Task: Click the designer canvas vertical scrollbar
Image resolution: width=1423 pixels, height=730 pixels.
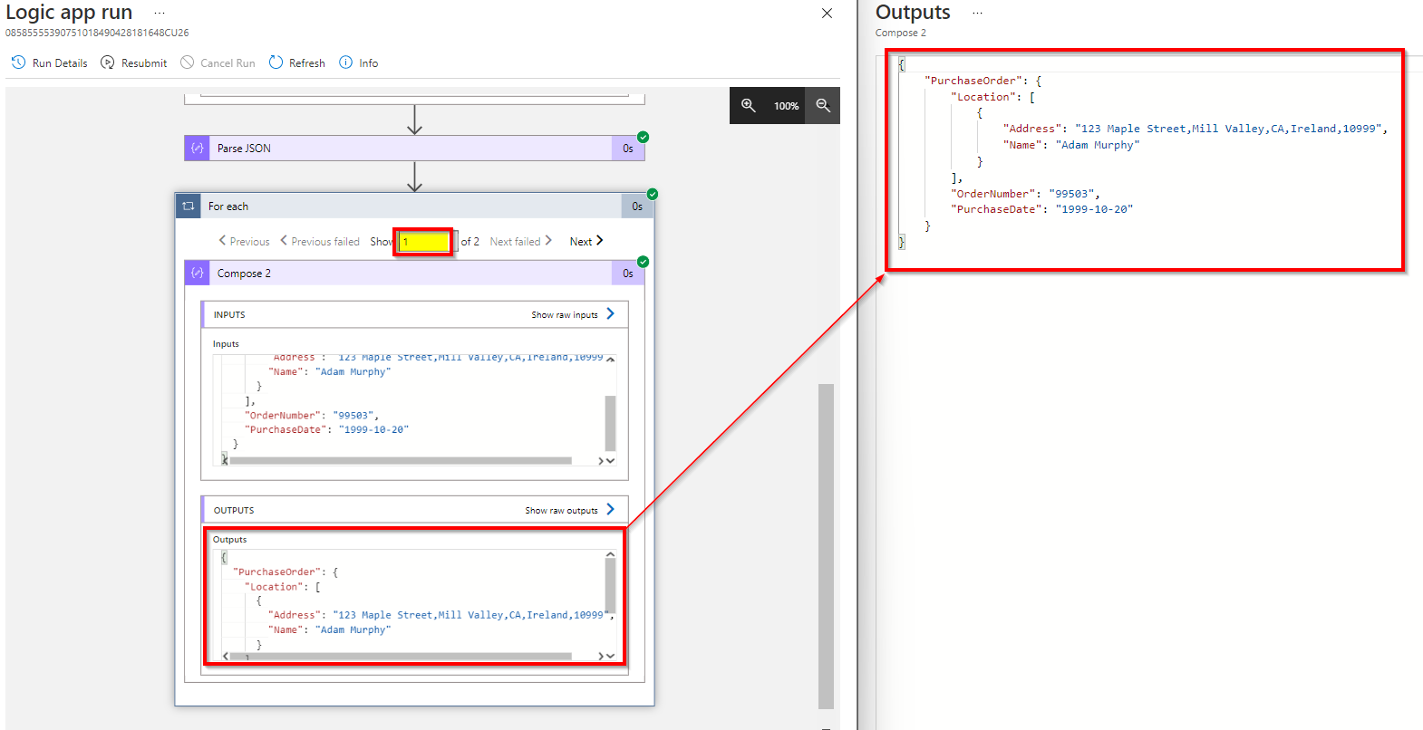Action: tap(826, 546)
